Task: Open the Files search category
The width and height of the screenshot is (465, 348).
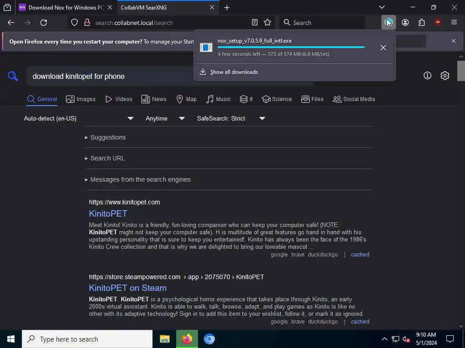Action: [x=312, y=99]
